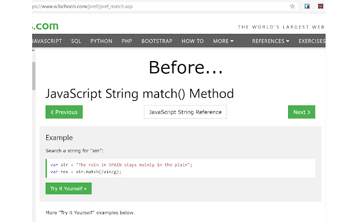Bookmark this page with the star icon

[x=293, y=7]
